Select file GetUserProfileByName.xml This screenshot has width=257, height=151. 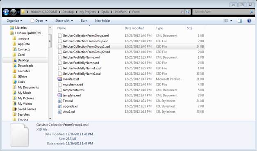[81, 57]
